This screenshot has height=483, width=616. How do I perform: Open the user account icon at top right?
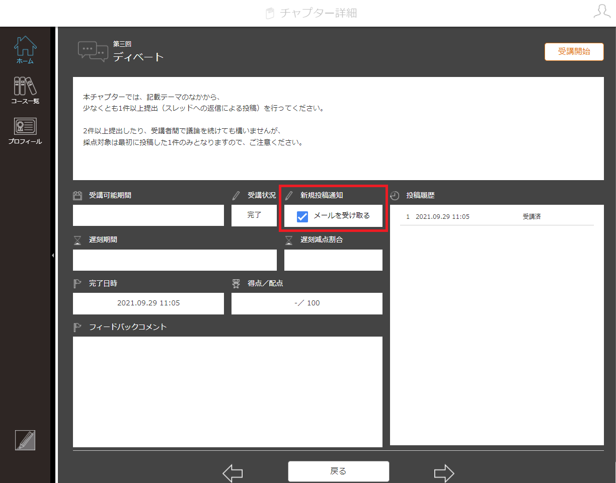(x=602, y=12)
